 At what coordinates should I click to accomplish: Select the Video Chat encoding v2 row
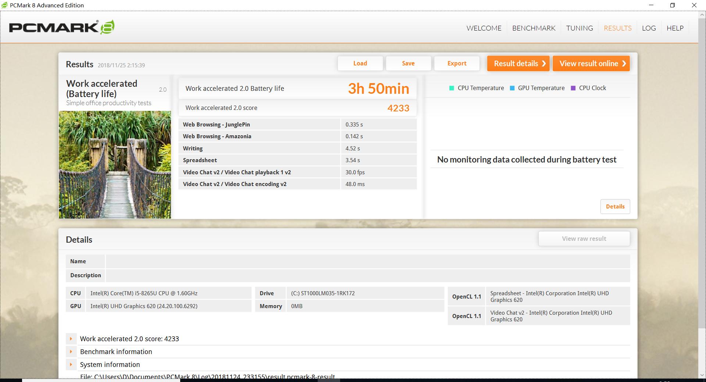tap(297, 184)
